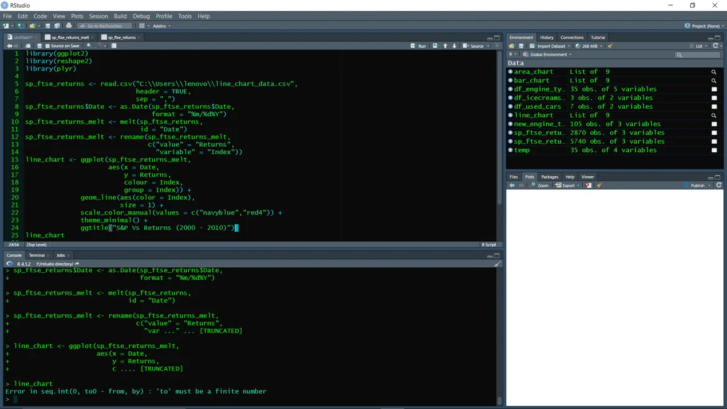Click the save workspace icon in Environment pane
The image size is (727, 409).
(521, 46)
